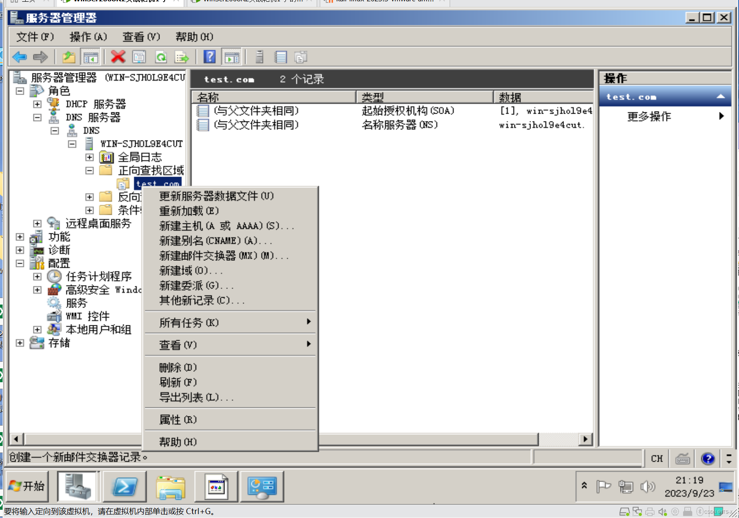
Task: Toggle the Show/Hide console tree icon
Action: (90, 57)
